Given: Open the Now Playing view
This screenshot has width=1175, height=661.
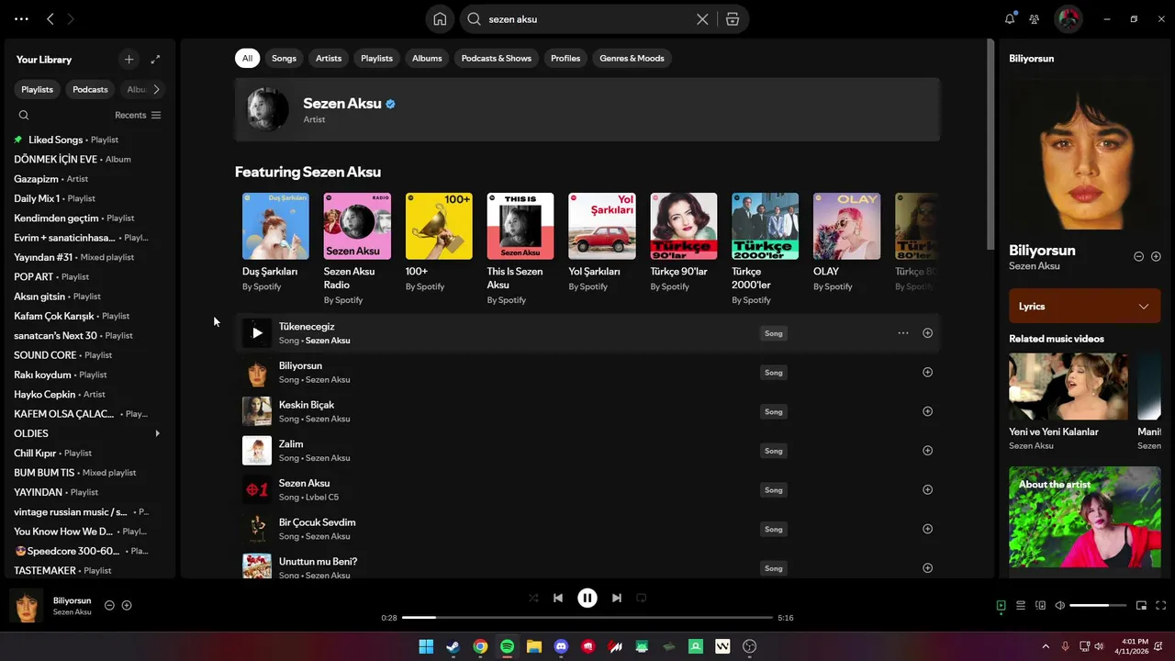Looking at the screenshot, I should (x=1001, y=605).
